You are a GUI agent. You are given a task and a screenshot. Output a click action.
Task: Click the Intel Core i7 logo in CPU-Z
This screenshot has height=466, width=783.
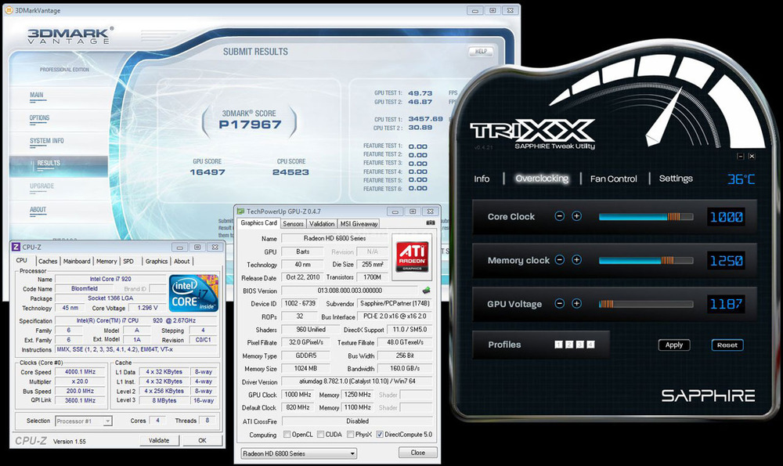click(x=193, y=293)
